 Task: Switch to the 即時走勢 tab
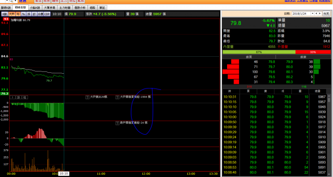pyautogui.click(x=20, y=7)
